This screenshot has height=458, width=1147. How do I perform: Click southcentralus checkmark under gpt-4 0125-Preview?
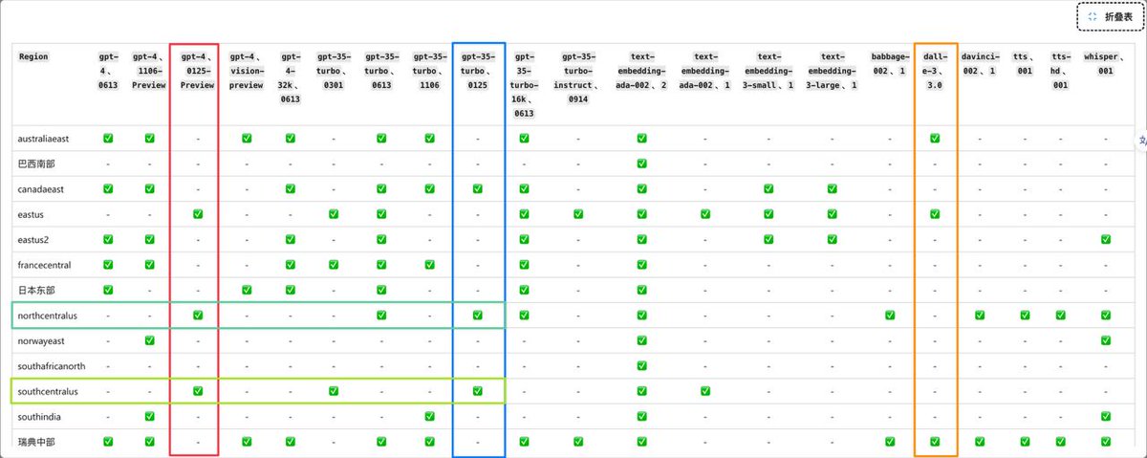[x=197, y=391]
